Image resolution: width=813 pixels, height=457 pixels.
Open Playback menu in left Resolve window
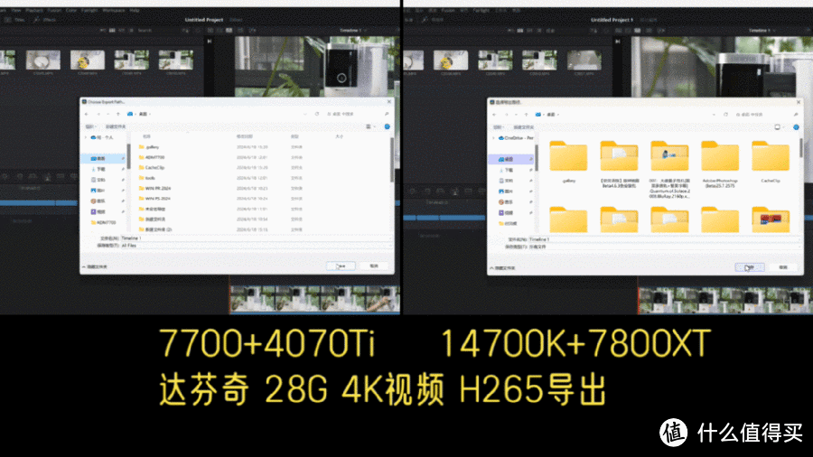(34, 10)
